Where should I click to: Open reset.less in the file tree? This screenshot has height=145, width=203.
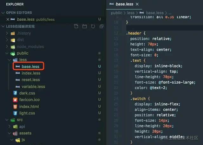[x=31, y=80]
